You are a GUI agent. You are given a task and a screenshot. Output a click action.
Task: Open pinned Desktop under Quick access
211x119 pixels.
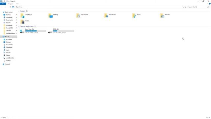coord(8,15)
